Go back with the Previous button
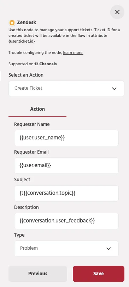 (x=38, y=274)
